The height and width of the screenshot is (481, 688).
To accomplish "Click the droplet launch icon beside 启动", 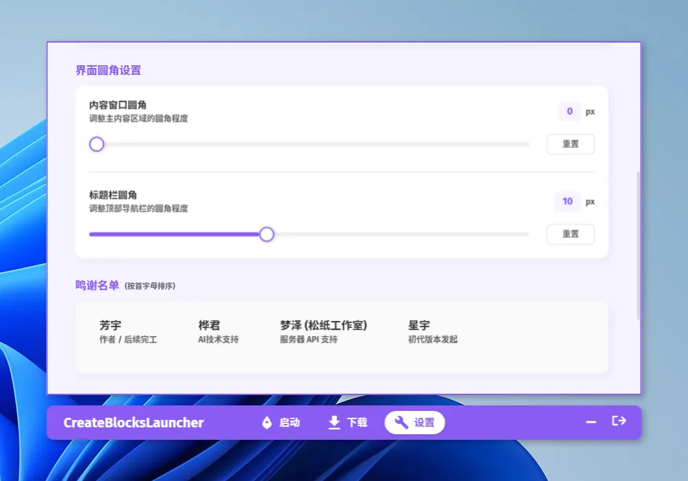I will [267, 423].
